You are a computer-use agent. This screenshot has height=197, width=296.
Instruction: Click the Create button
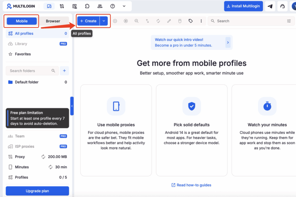pyautogui.click(x=88, y=21)
